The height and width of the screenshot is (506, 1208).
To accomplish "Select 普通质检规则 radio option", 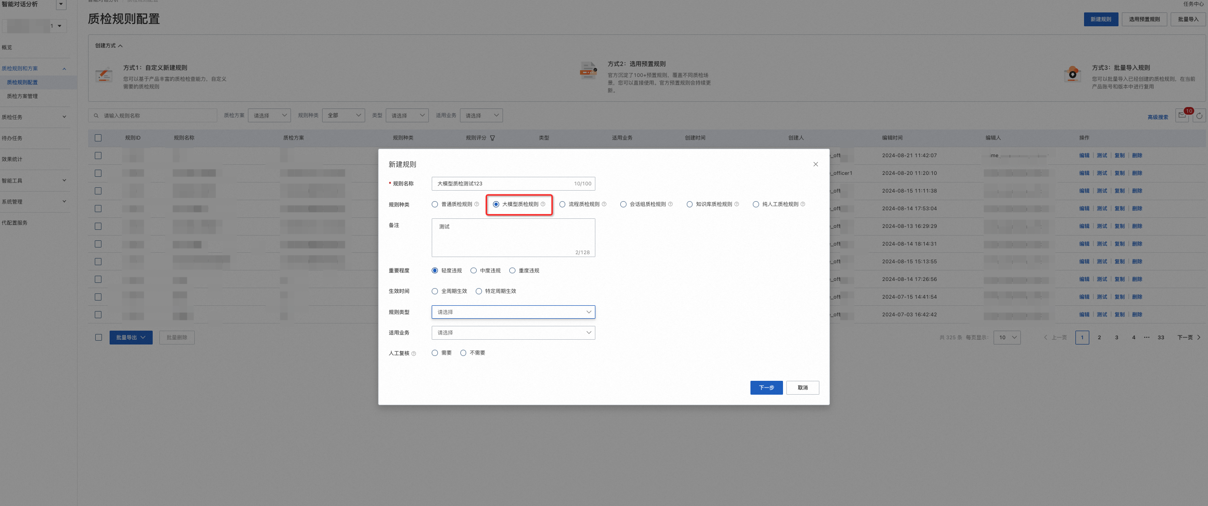I will [435, 204].
